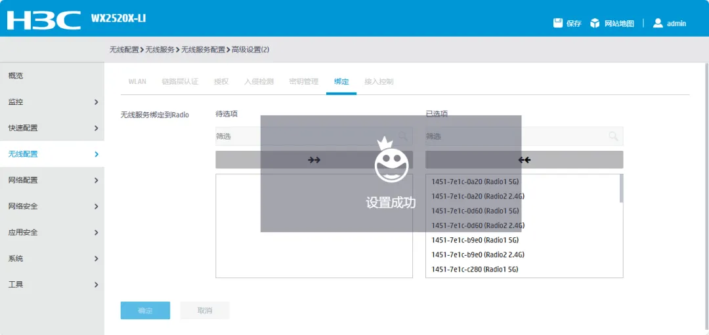Switch to WLAN tab
The image size is (709, 335).
point(137,82)
